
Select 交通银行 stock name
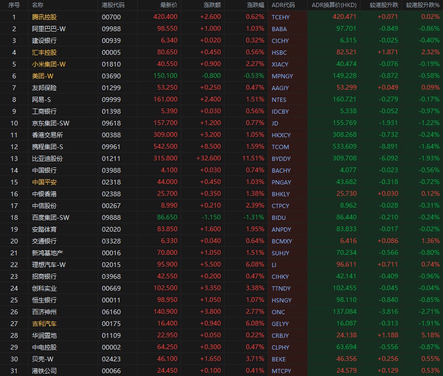coord(44,241)
